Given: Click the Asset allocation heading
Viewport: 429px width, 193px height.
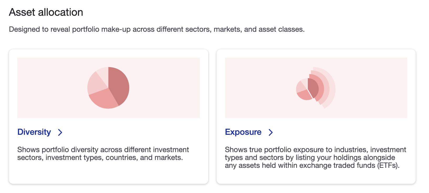Looking at the screenshot, I should [46, 12].
